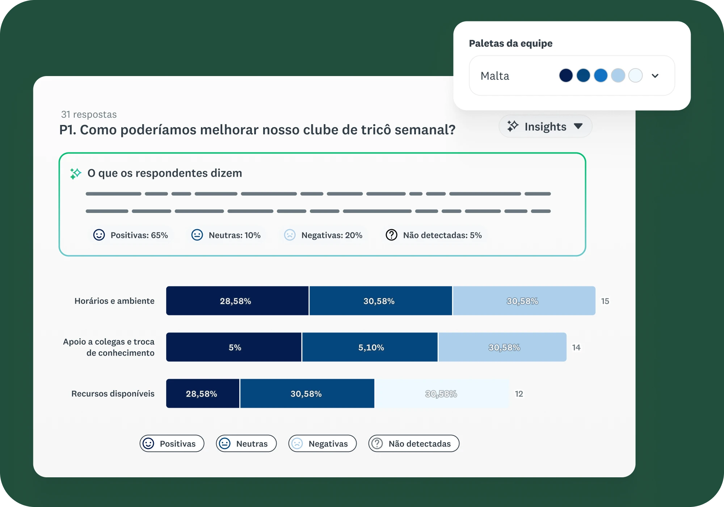The height and width of the screenshot is (507, 724).
Task: Click the light blue segment of Horários e ambiente
Action: [524, 301]
